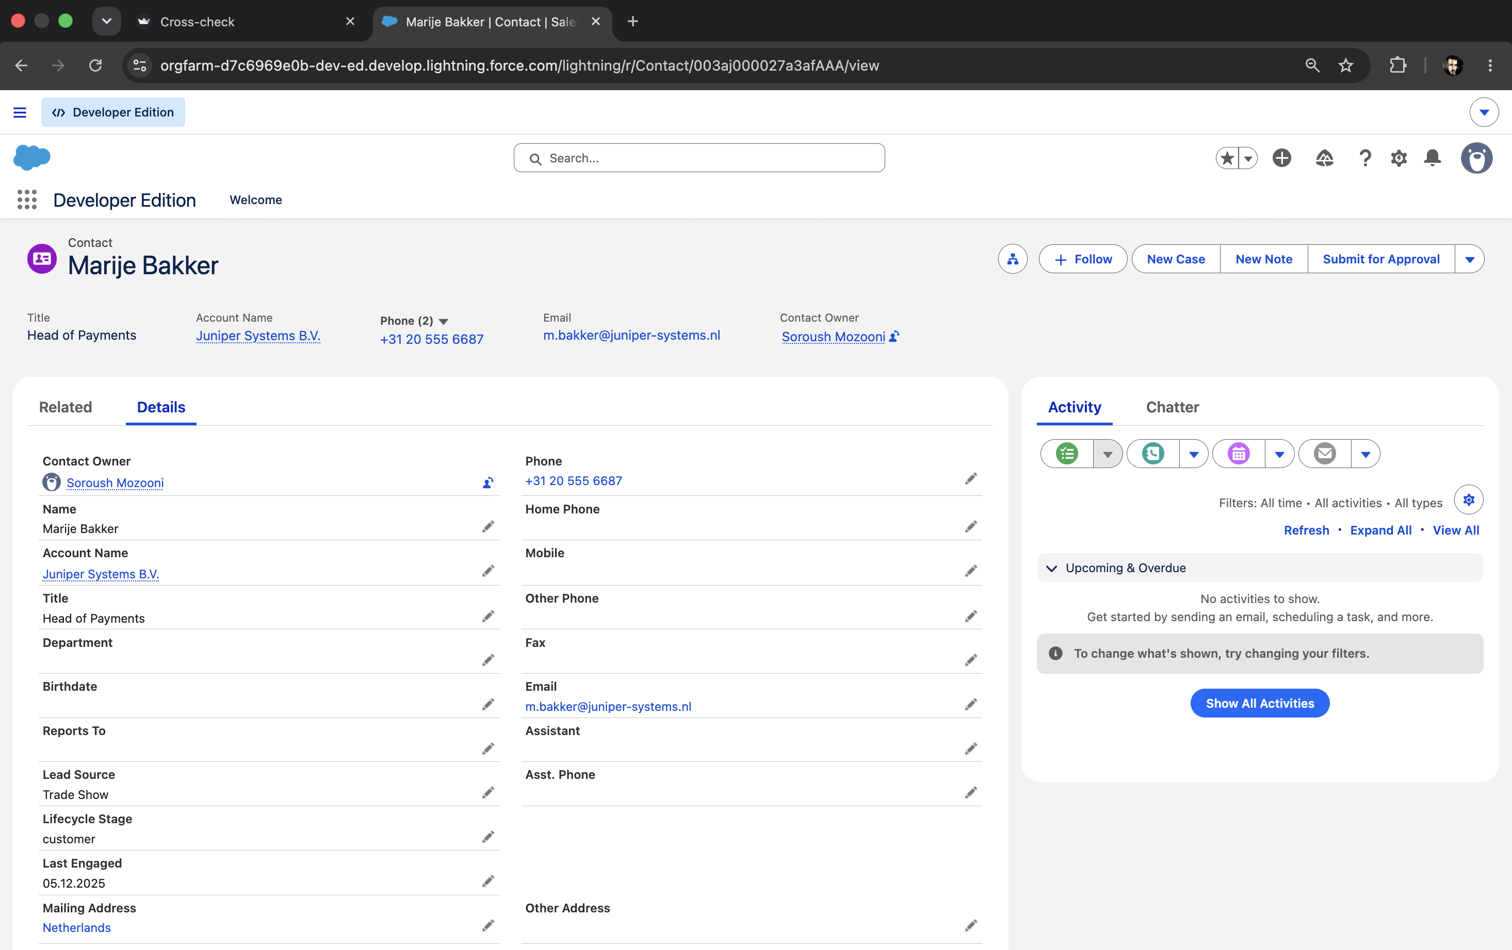Click Submit for Approval button

[x=1381, y=259]
